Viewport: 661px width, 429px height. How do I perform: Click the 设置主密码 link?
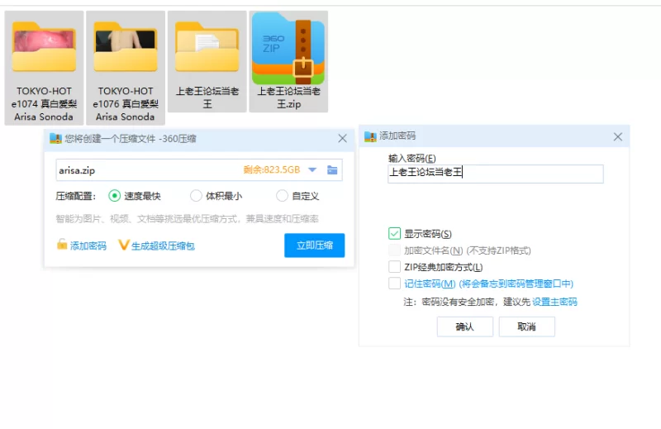[554, 302]
